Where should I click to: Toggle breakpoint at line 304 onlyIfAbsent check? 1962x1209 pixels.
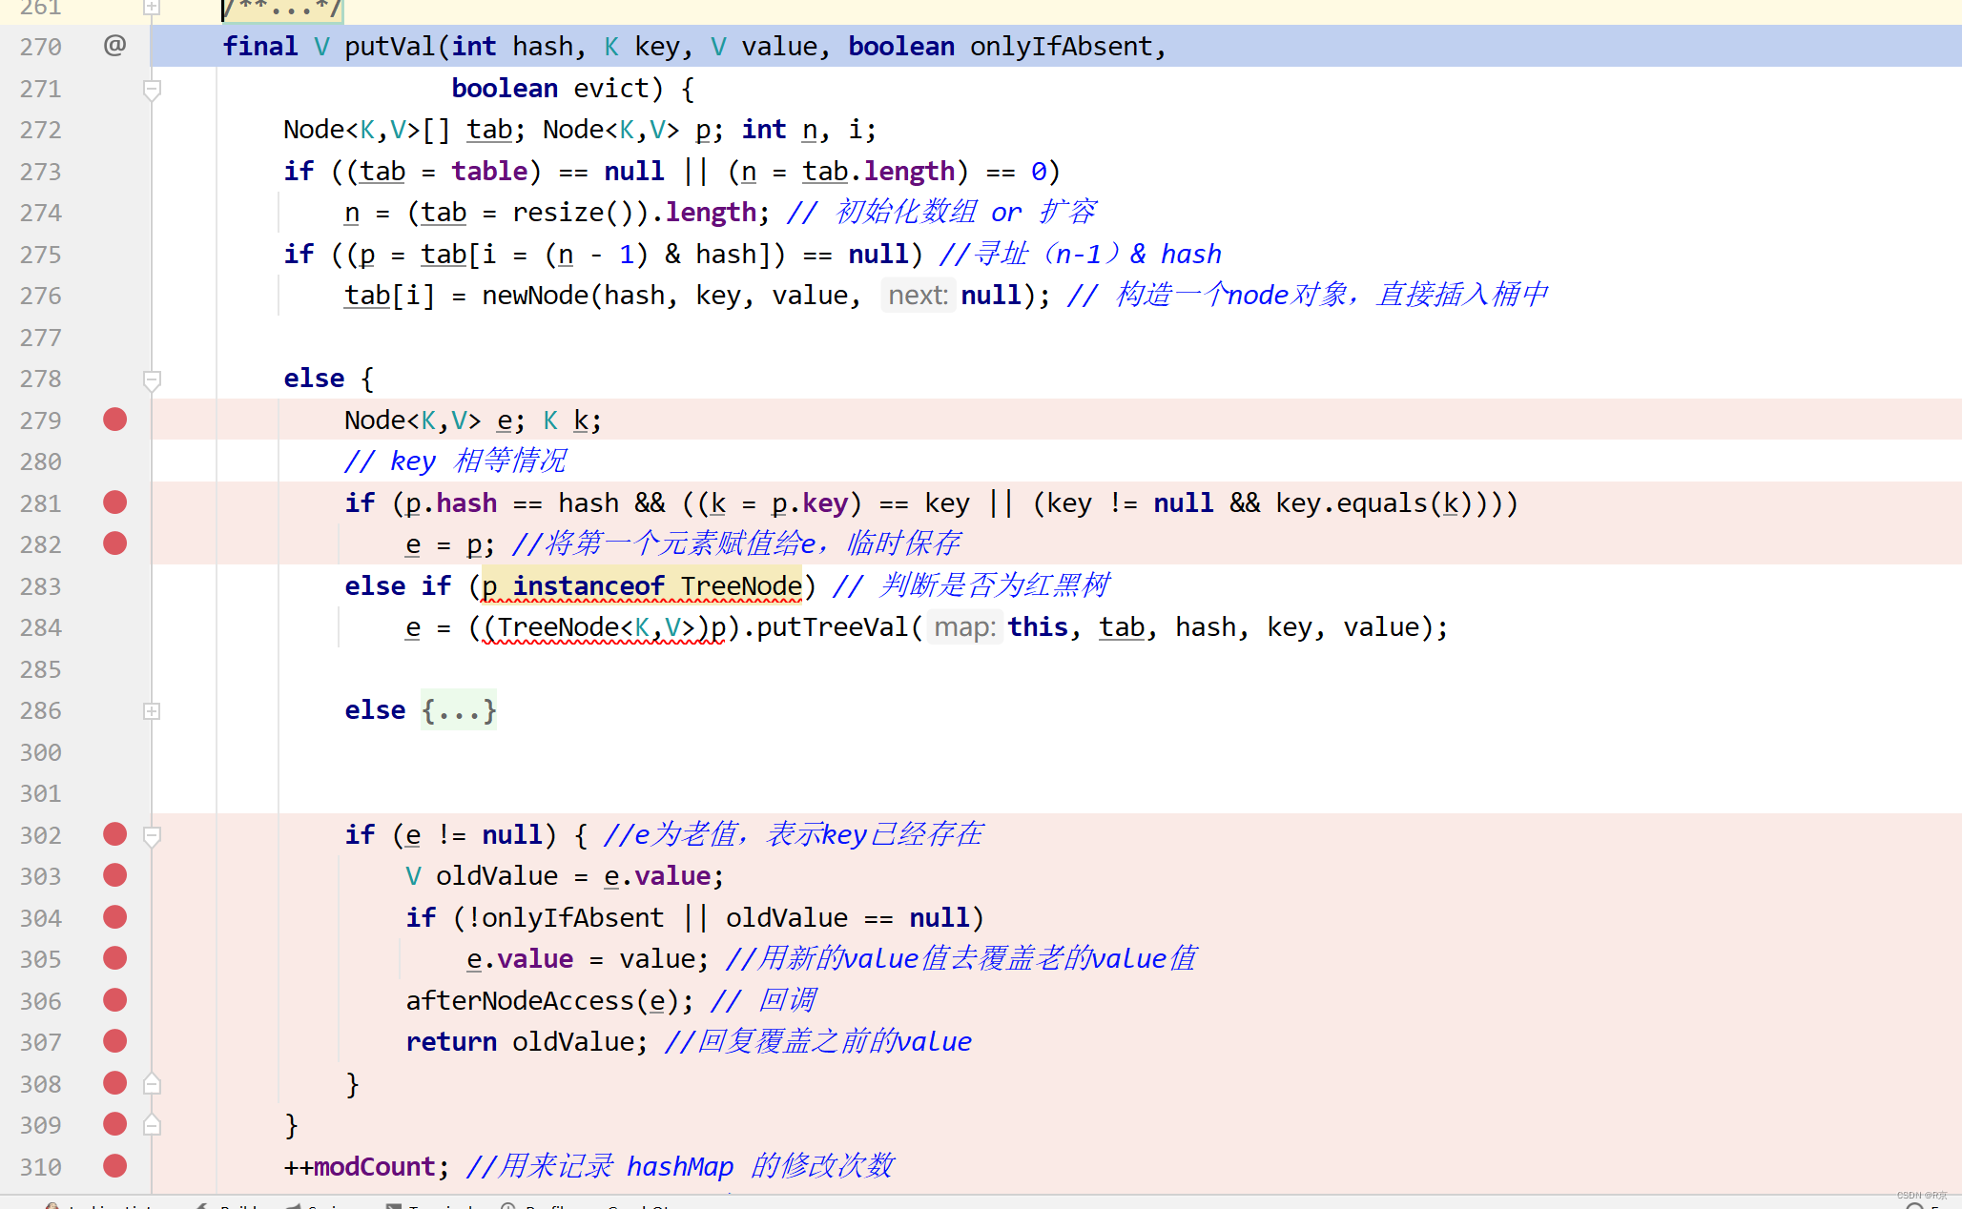click(114, 917)
